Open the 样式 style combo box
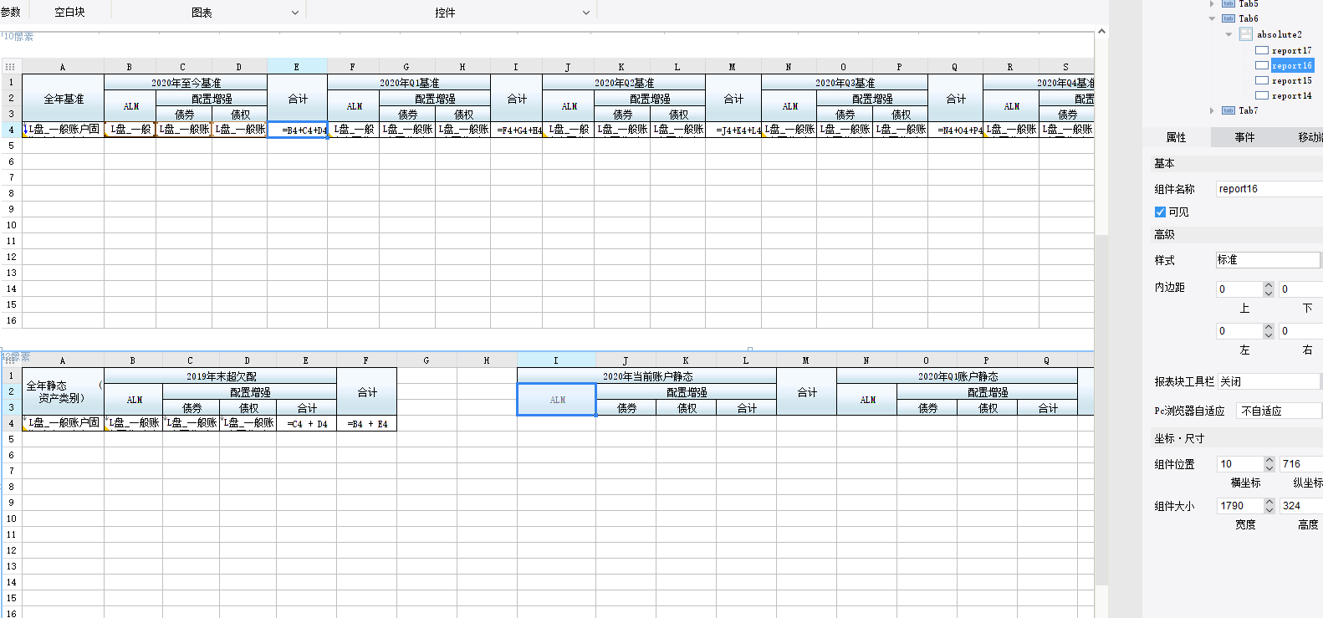The image size is (1323, 618). point(1268,260)
